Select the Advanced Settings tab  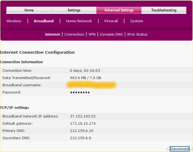pyautogui.click(x=119, y=10)
